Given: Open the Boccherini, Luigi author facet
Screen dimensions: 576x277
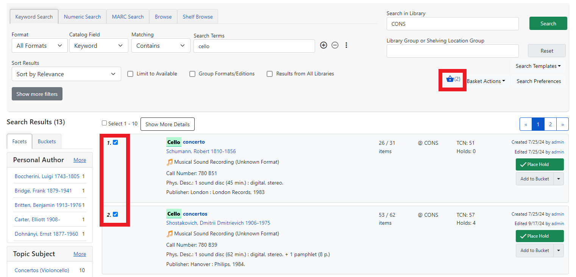Looking at the screenshot, I should pos(47,176).
